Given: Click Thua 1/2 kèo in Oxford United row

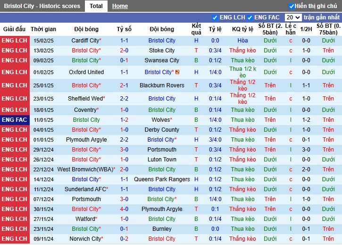Looking at the screenshot, I should point(242,72).
